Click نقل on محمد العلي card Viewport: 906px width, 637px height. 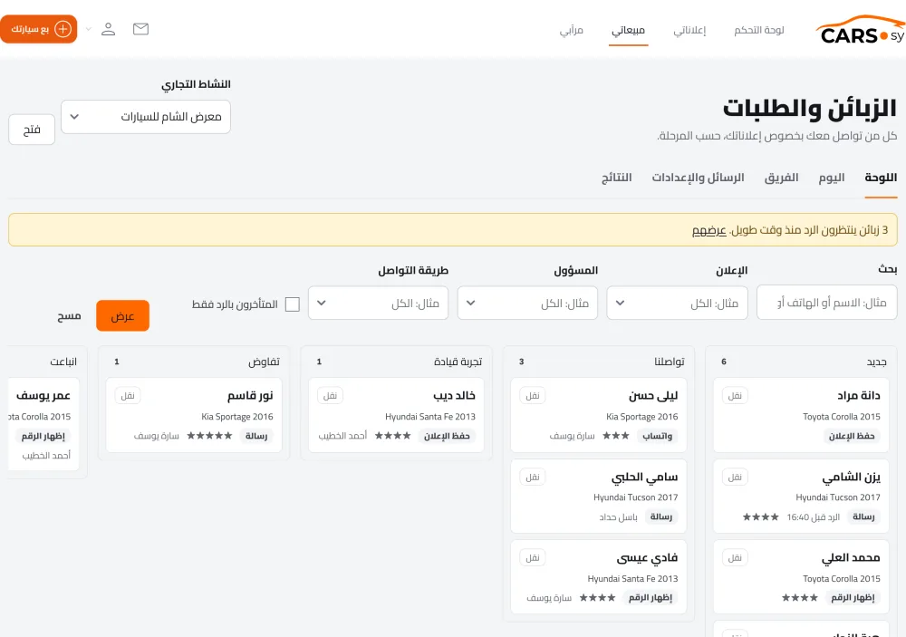click(735, 558)
